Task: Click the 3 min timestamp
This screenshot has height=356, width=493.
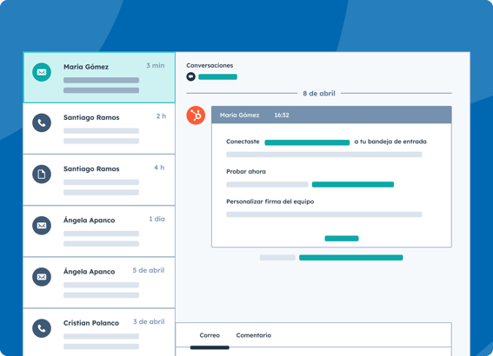Action: [x=156, y=66]
